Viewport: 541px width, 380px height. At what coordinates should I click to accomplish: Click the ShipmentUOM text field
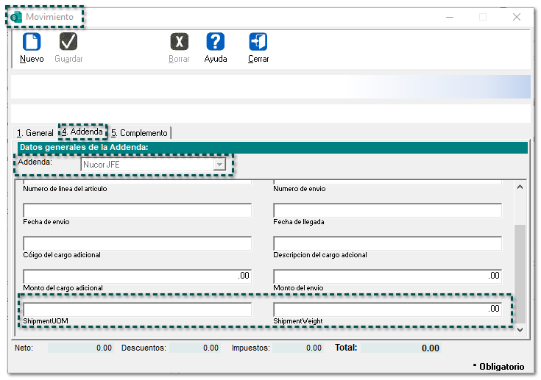point(137,309)
